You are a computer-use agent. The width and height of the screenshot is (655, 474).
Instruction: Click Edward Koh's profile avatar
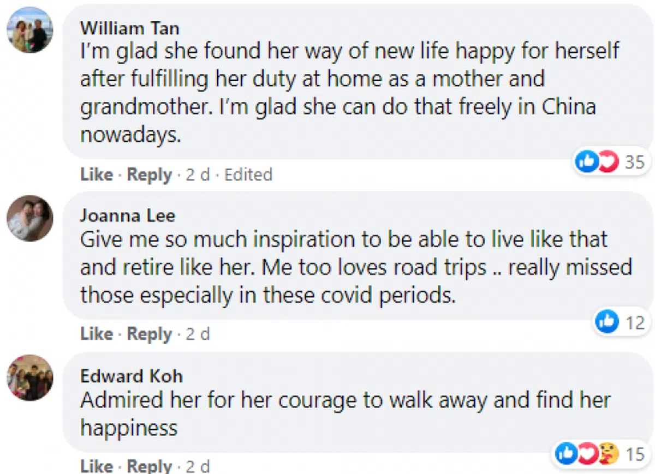29,377
